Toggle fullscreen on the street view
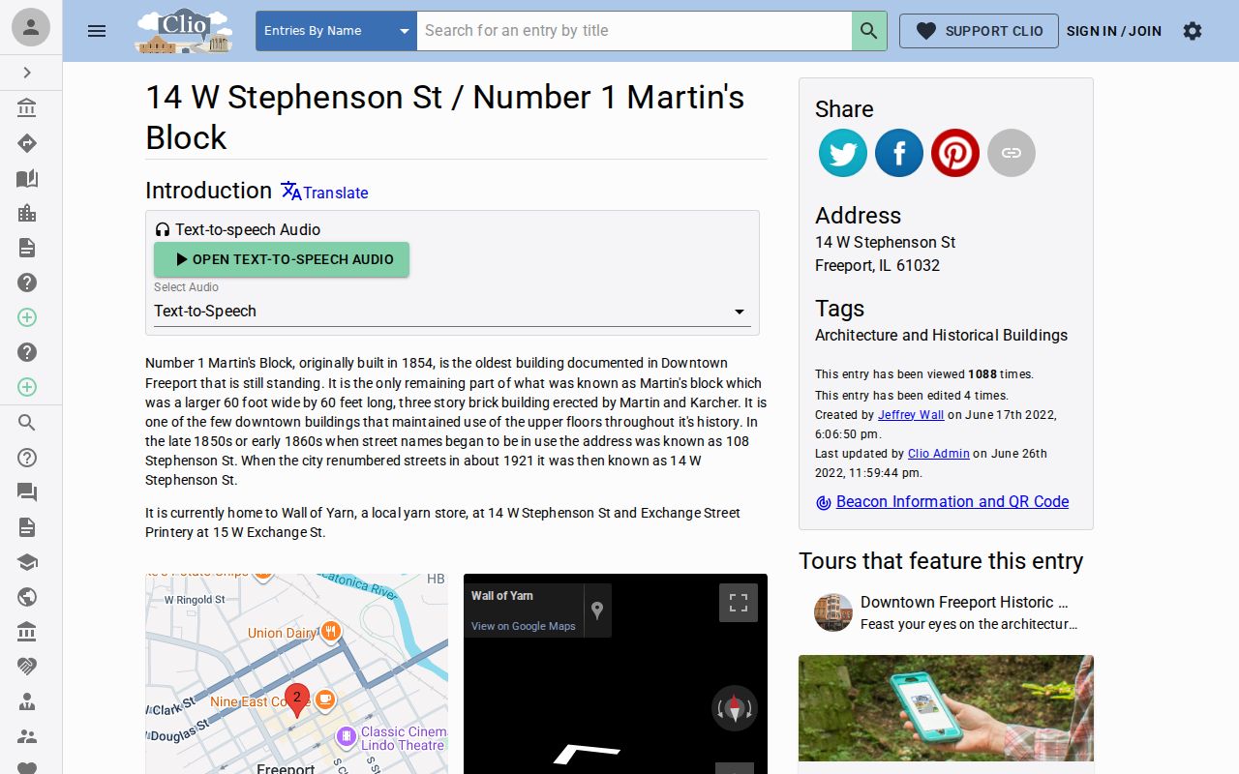 point(739,603)
